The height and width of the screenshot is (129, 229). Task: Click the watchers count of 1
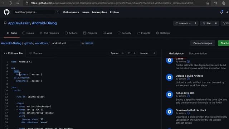coord(195,23)
